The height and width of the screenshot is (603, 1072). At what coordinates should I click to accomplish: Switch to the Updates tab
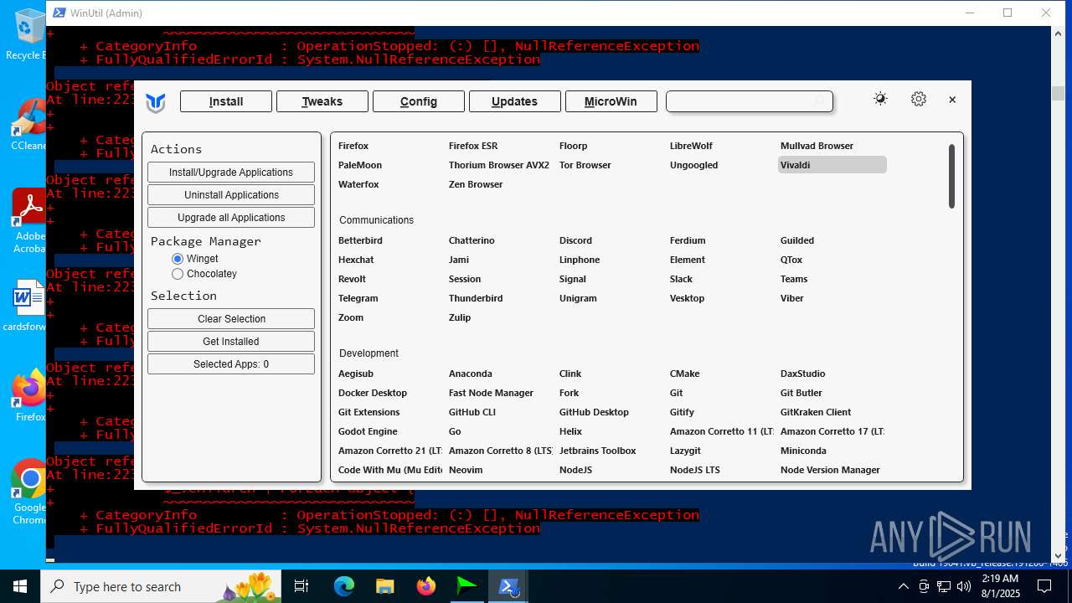514,101
